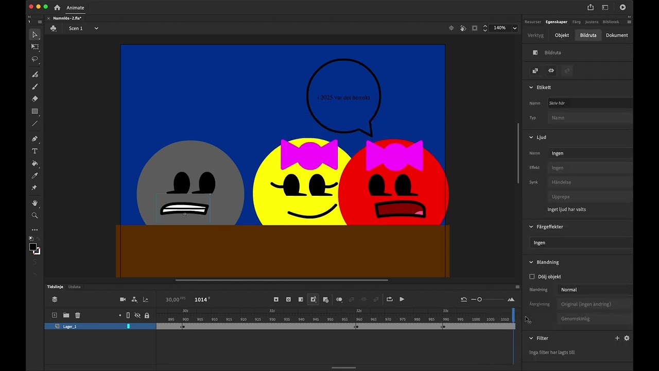Click the Namn label input field

pos(590,103)
